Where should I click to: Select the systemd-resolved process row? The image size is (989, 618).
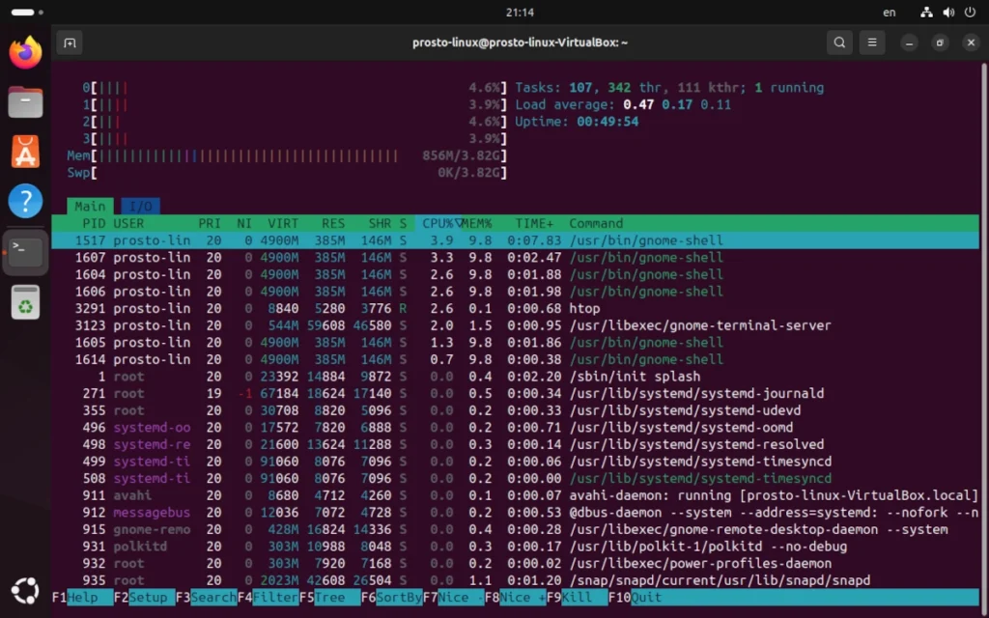pos(516,444)
